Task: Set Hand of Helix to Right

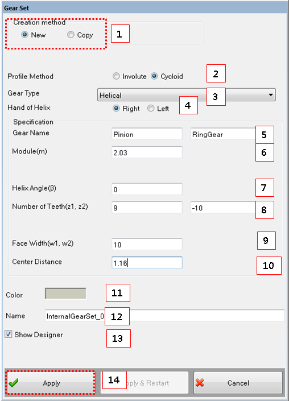Action: click(116, 109)
